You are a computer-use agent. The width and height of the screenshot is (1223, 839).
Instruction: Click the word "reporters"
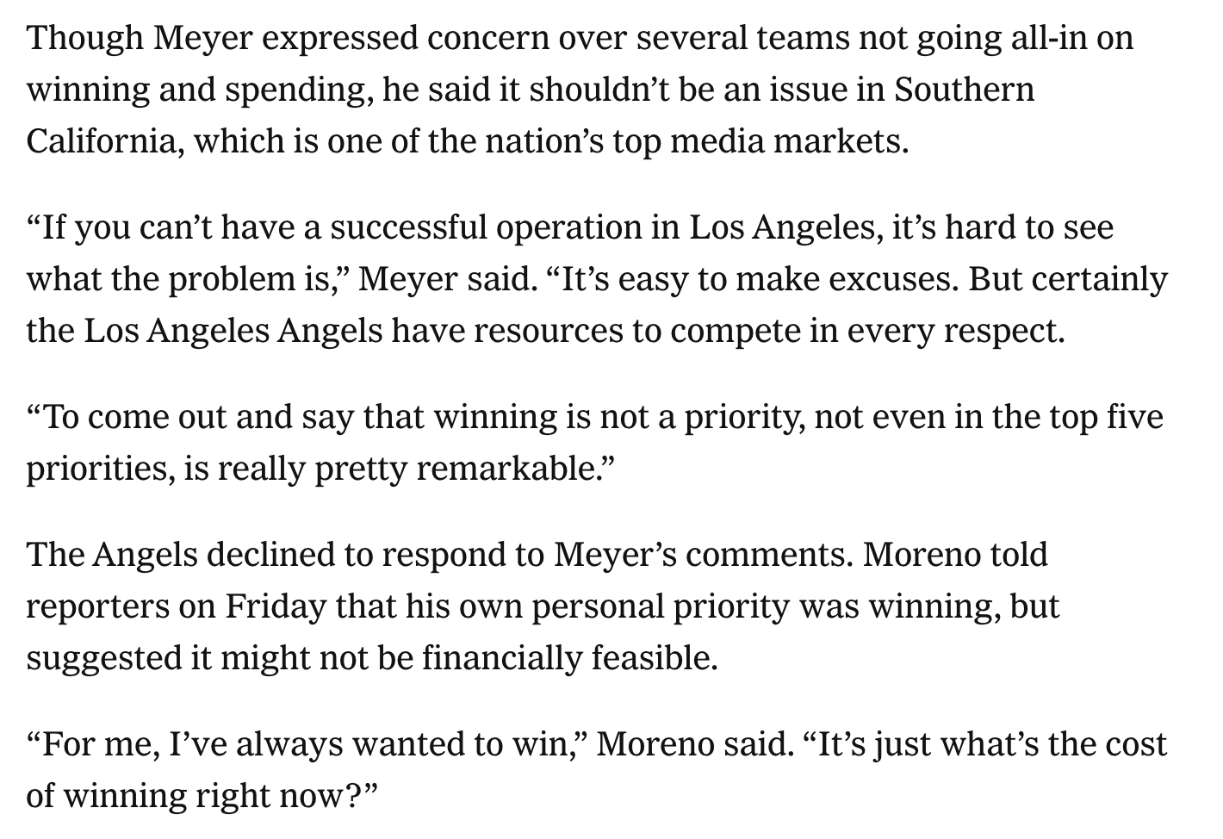coord(97,606)
